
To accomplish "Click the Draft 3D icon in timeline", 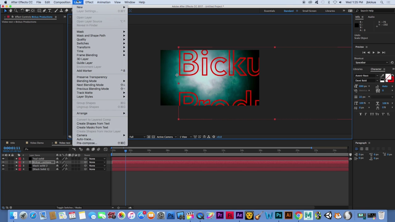I will (x=81, y=149).
